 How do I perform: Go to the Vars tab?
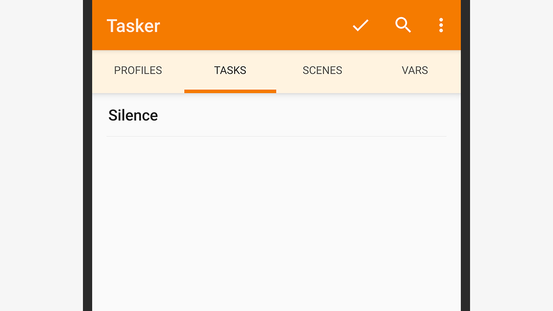(415, 70)
